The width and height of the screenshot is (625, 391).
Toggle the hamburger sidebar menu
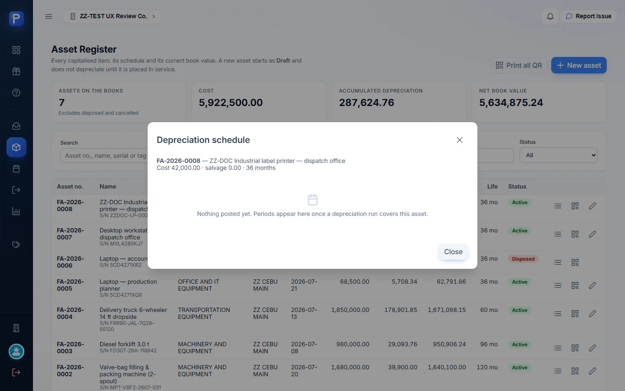click(x=49, y=17)
